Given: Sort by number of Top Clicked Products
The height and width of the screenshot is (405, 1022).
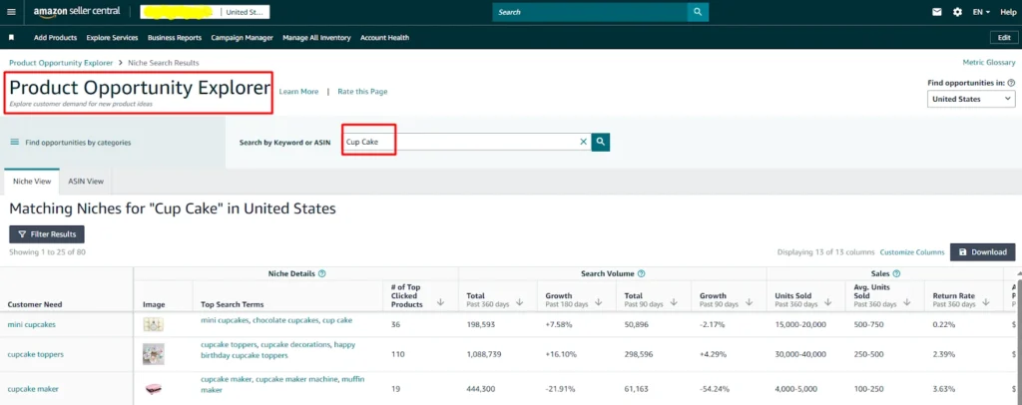Looking at the screenshot, I should [440, 301].
